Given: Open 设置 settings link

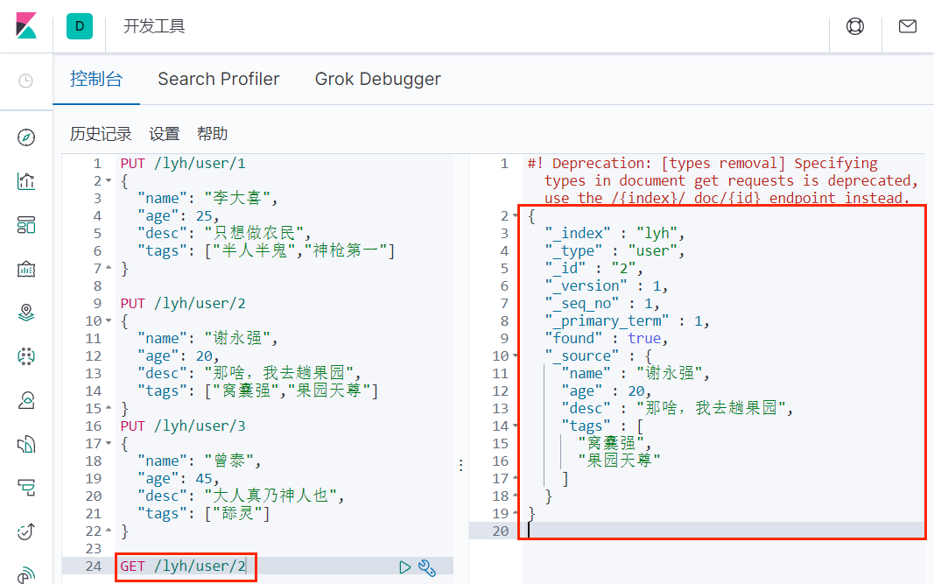Looking at the screenshot, I should click(x=165, y=134).
